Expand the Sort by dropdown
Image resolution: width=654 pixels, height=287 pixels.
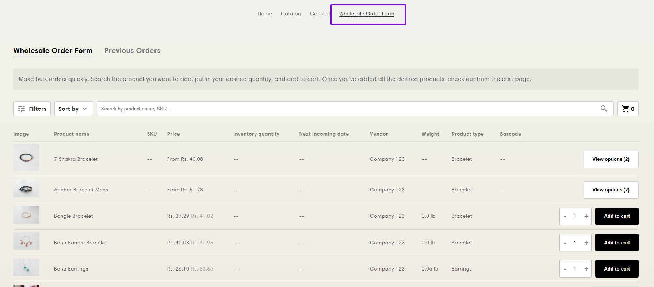pyautogui.click(x=73, y=109)
